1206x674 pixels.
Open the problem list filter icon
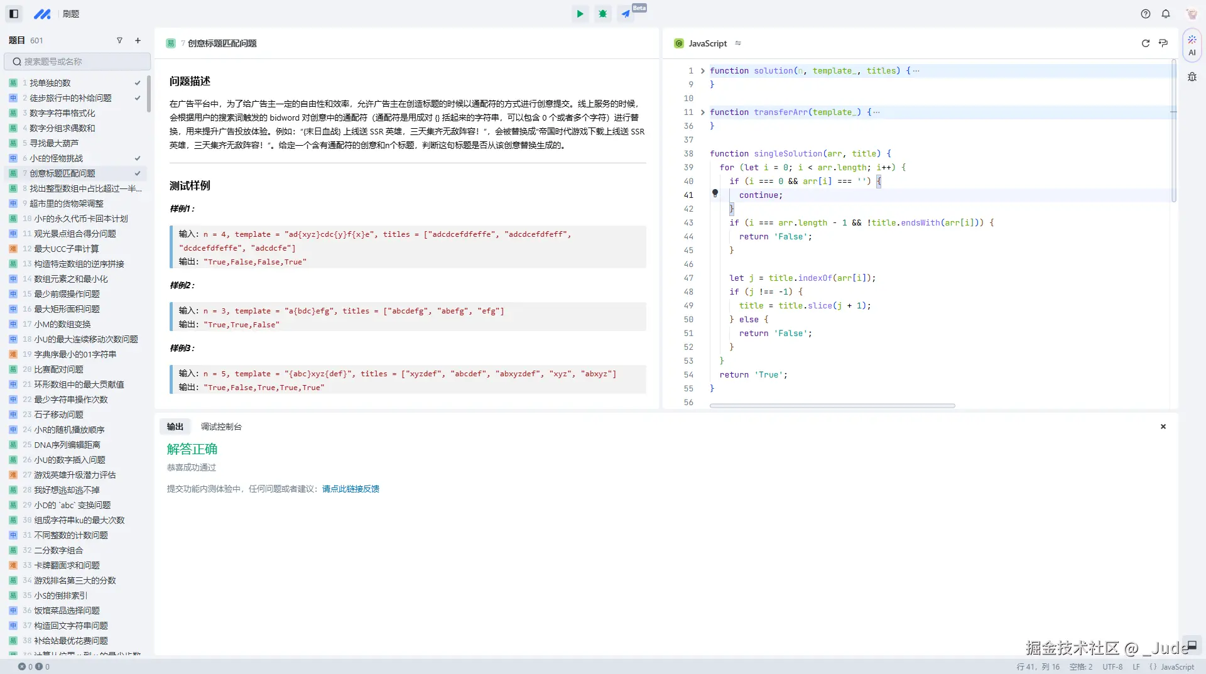tap(119, 41)
